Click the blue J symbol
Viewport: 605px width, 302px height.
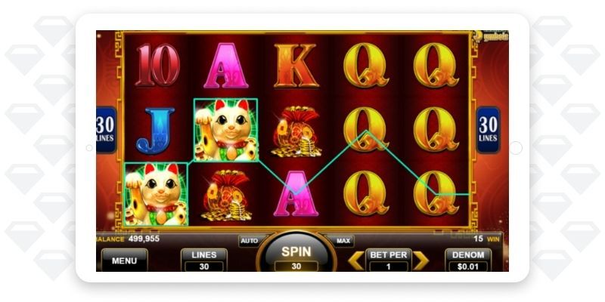[x=156, y=131]
